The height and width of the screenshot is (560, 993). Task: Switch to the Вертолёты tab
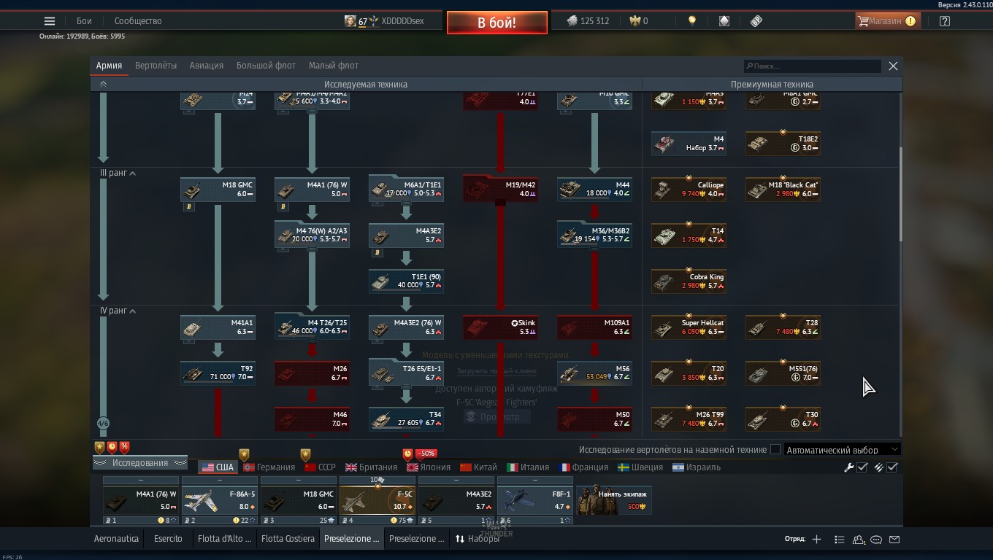(x=156, y=66)
